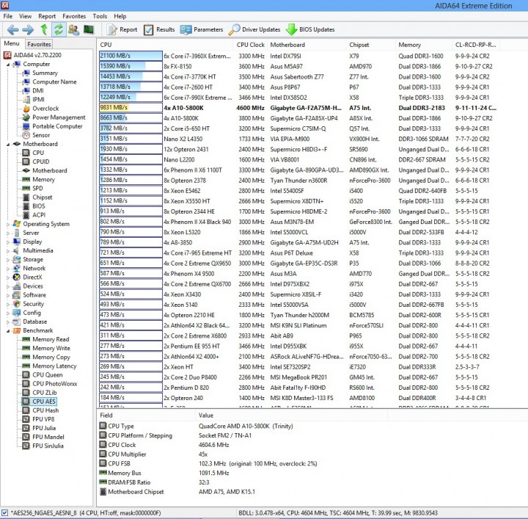This screenshot has height=519, width=528.
Task: Collapse the Motherboard tree node
Action: coord(8,144)
